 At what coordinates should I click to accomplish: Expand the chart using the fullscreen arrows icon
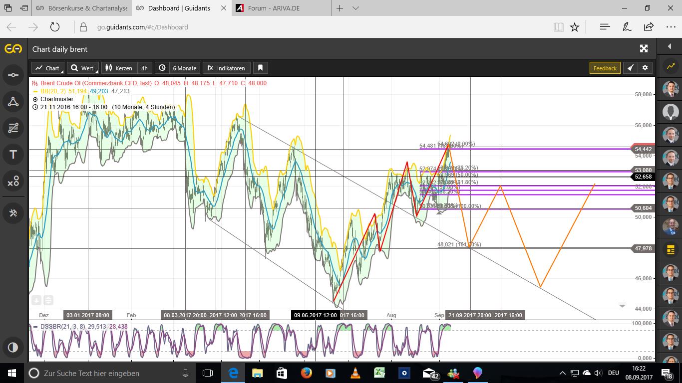coord(644,48)
